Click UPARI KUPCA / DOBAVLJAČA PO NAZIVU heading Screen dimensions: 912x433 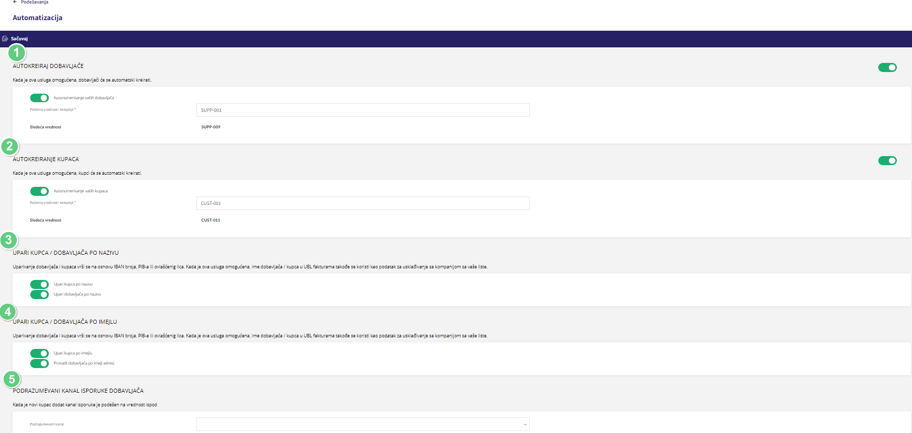(66, 253)
